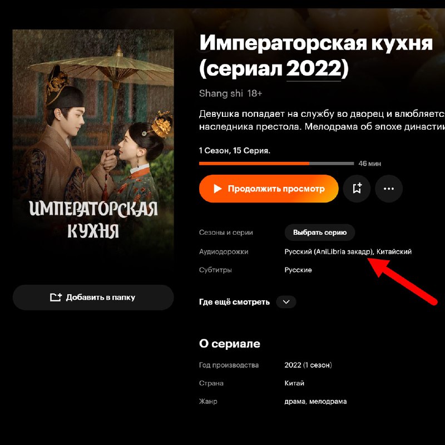Click the bookmark add icon button
This screenshot has width=445, height=445.
tap(357, 189)
